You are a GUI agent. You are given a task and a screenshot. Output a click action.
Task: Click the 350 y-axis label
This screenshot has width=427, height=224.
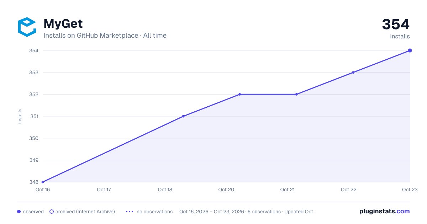(x=33, y=138)
